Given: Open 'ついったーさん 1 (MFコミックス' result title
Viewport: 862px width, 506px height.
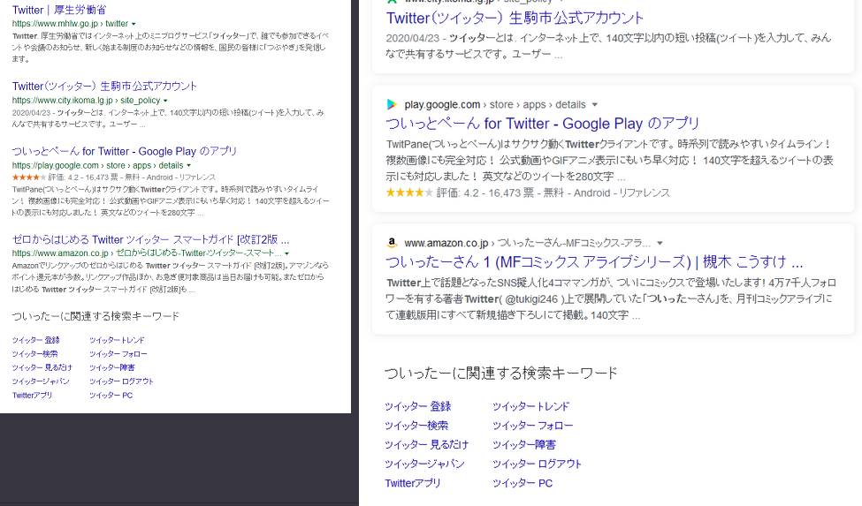Looking at the screenshot, I should 594,261.
